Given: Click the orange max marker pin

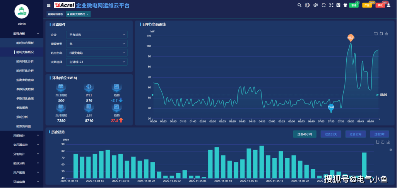Looking at the screenshot, I should (x=351, y=38).
